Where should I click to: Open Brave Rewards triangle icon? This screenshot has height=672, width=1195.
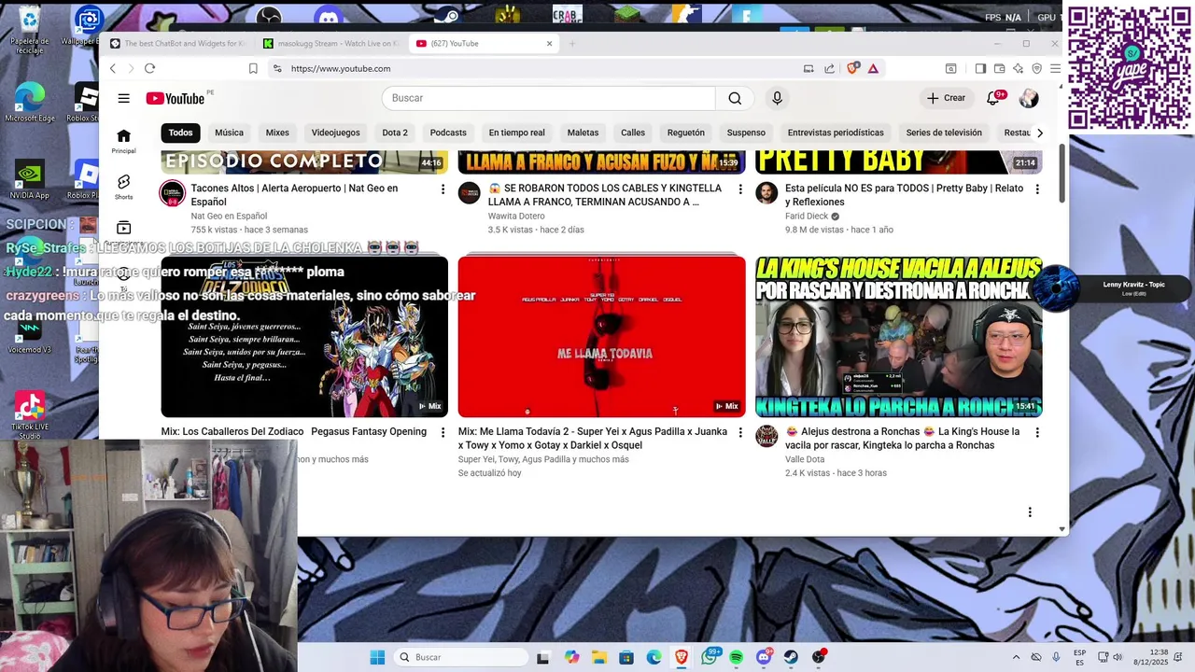pyautogui.click(x=873, y=68)
